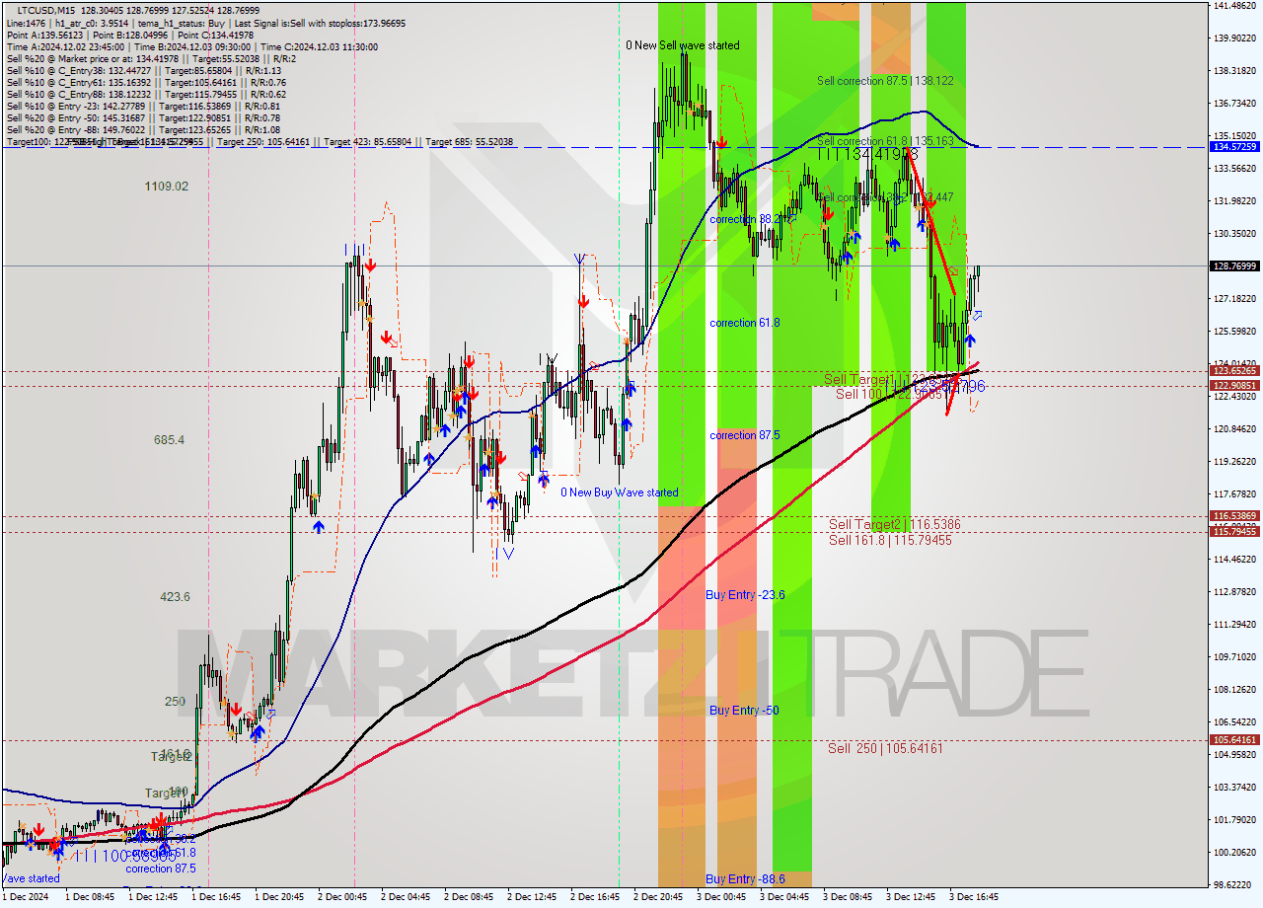This screenshot has height=908, width=1263.
Task: Click the '3 Dec 12:45' time axis label
Action: pos(911,897)
